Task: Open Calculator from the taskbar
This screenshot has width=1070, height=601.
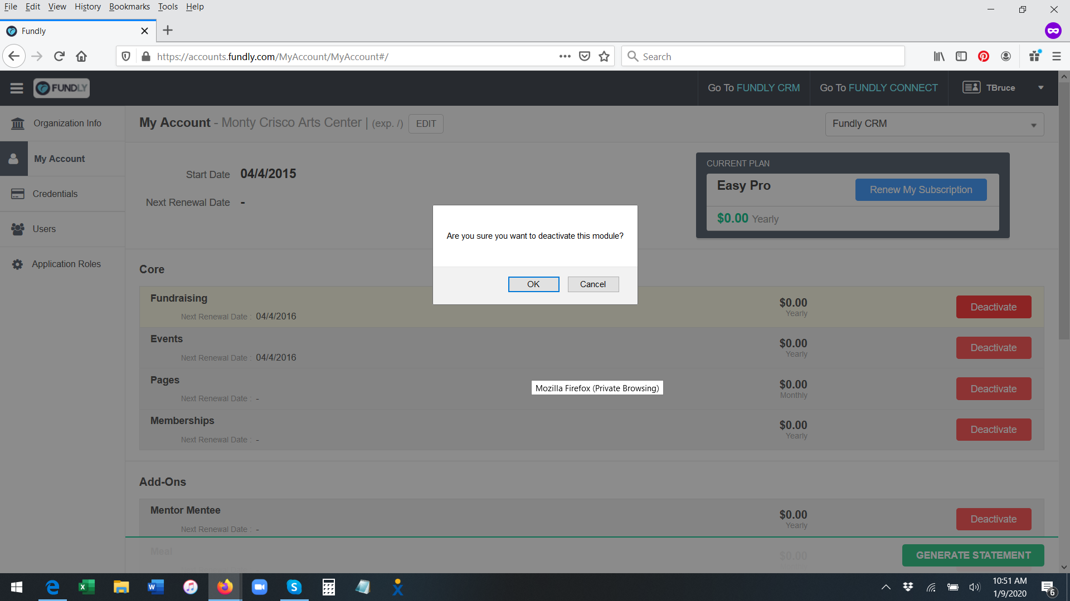Action: click(x=329, y=587)
